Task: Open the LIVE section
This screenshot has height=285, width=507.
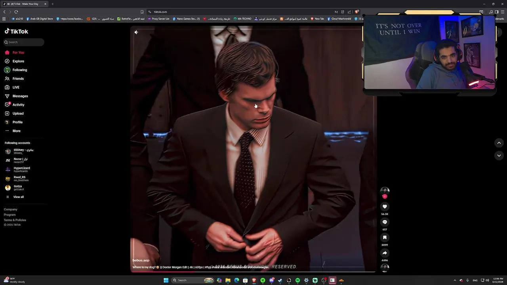Action: pyautogui.click(x=12, y=87)
